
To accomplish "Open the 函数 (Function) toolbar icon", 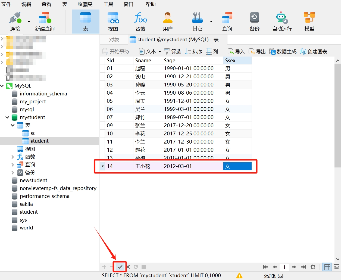I will 140,21.
